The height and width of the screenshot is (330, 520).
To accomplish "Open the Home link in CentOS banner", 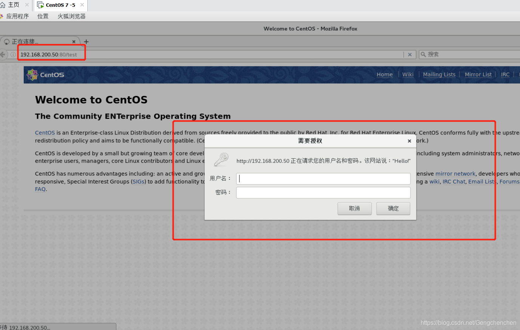I will pos(384,74).
